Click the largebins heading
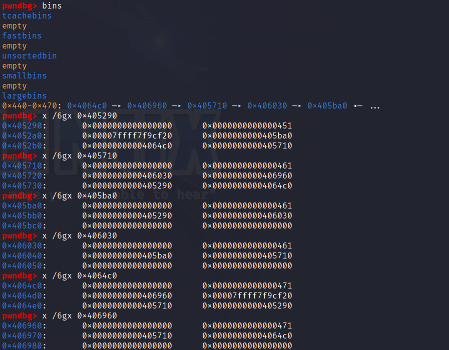The width and height of the screenshot is (449, 350). pos(24,95)
